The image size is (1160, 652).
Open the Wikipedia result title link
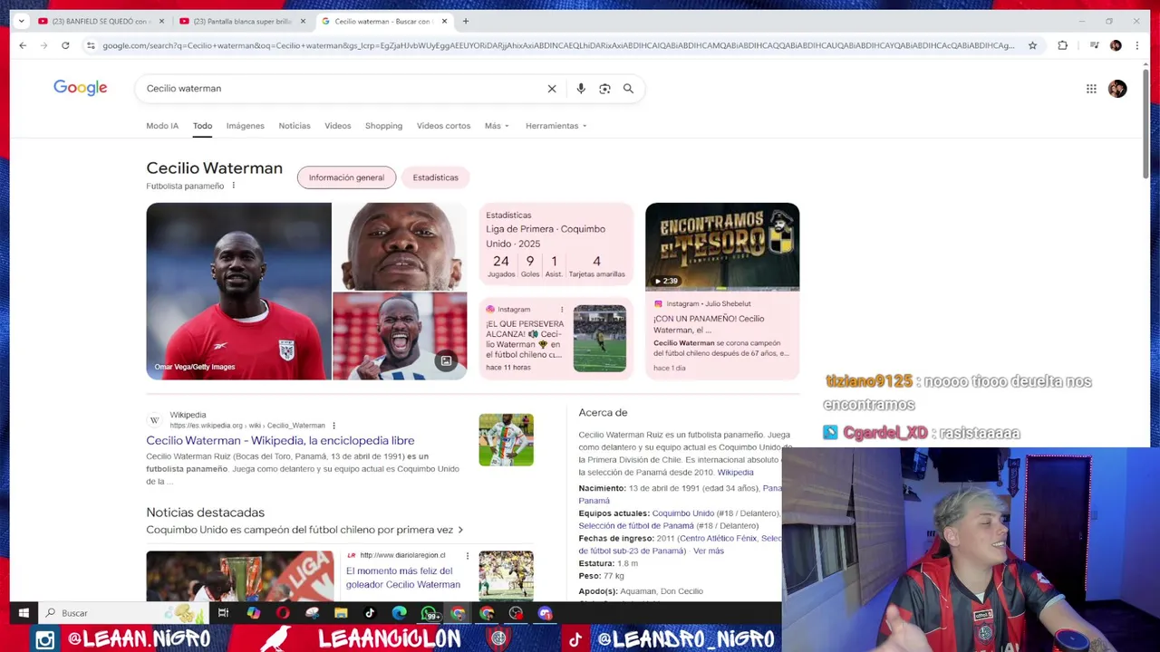(x=280, y=440)
